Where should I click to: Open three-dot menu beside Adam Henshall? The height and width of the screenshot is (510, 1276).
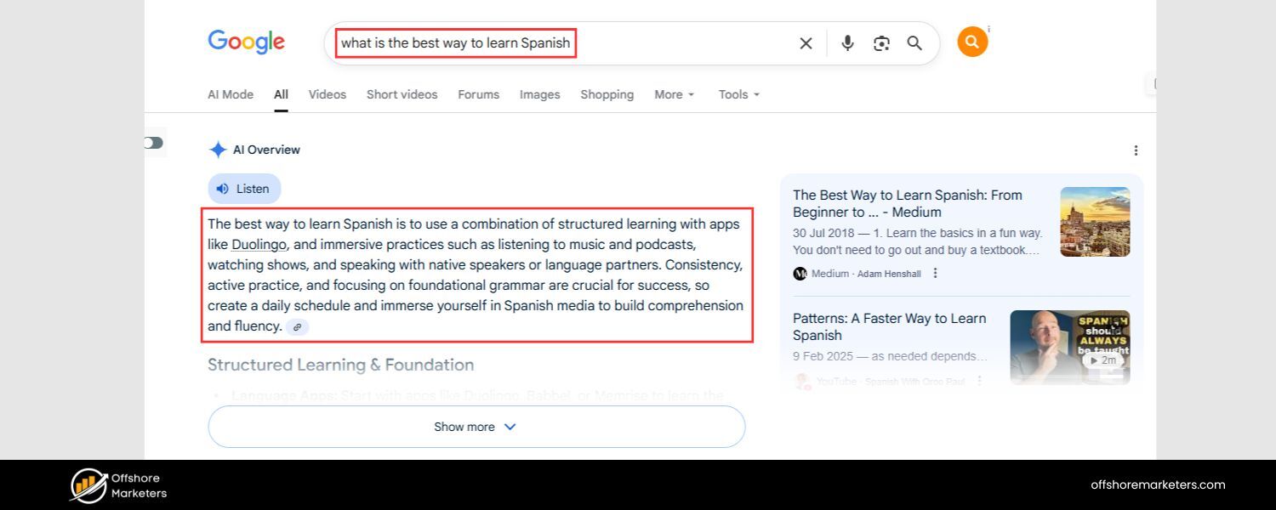(936, 273)
